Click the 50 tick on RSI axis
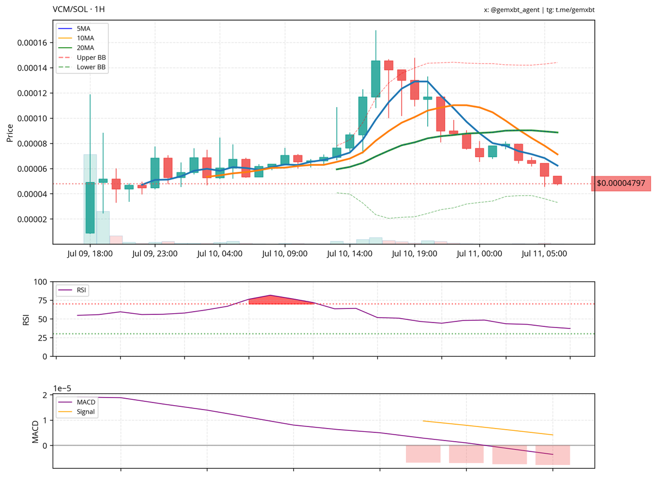The image size is (653, 477). tap(44, 319)
